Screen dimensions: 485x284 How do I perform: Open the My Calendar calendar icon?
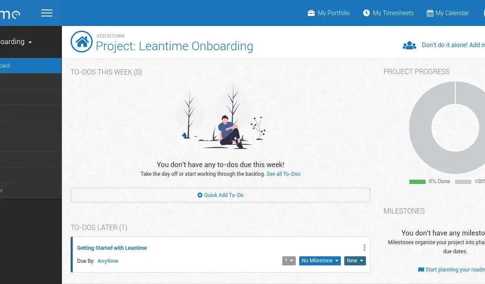coord(430,13)
